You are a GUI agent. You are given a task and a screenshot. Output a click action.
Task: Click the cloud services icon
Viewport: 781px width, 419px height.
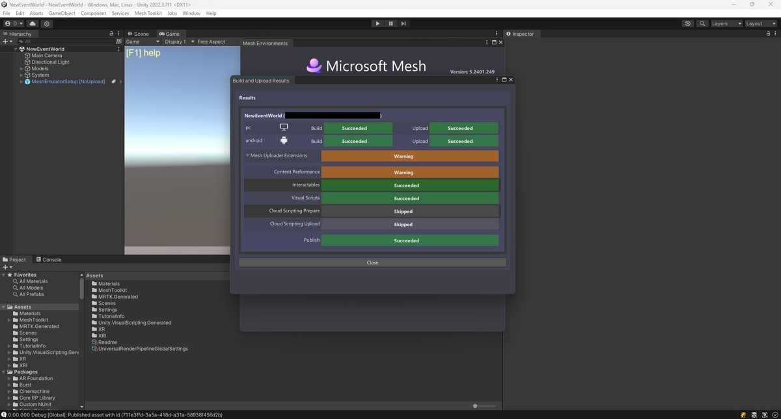(x=33, y=23)
